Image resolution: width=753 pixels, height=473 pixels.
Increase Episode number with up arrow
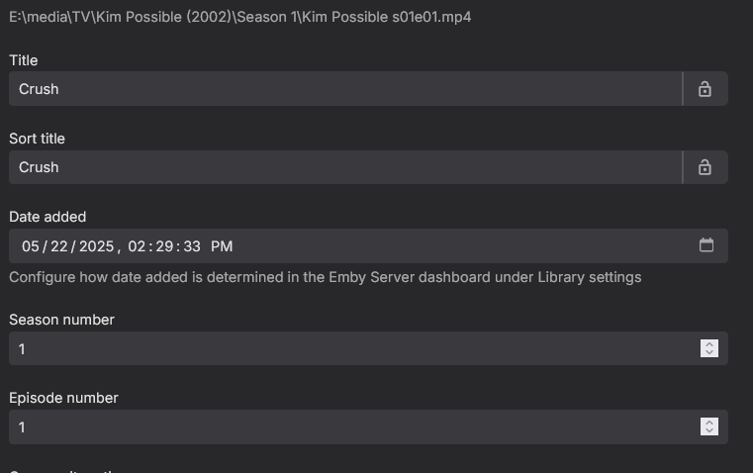[708, 422]
